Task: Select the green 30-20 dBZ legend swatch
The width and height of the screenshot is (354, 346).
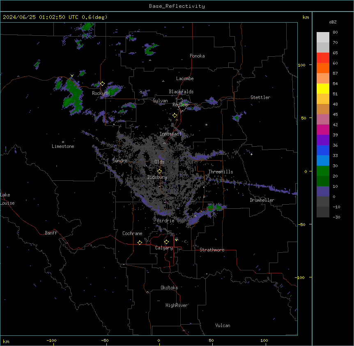Action: tap(323, 171)
